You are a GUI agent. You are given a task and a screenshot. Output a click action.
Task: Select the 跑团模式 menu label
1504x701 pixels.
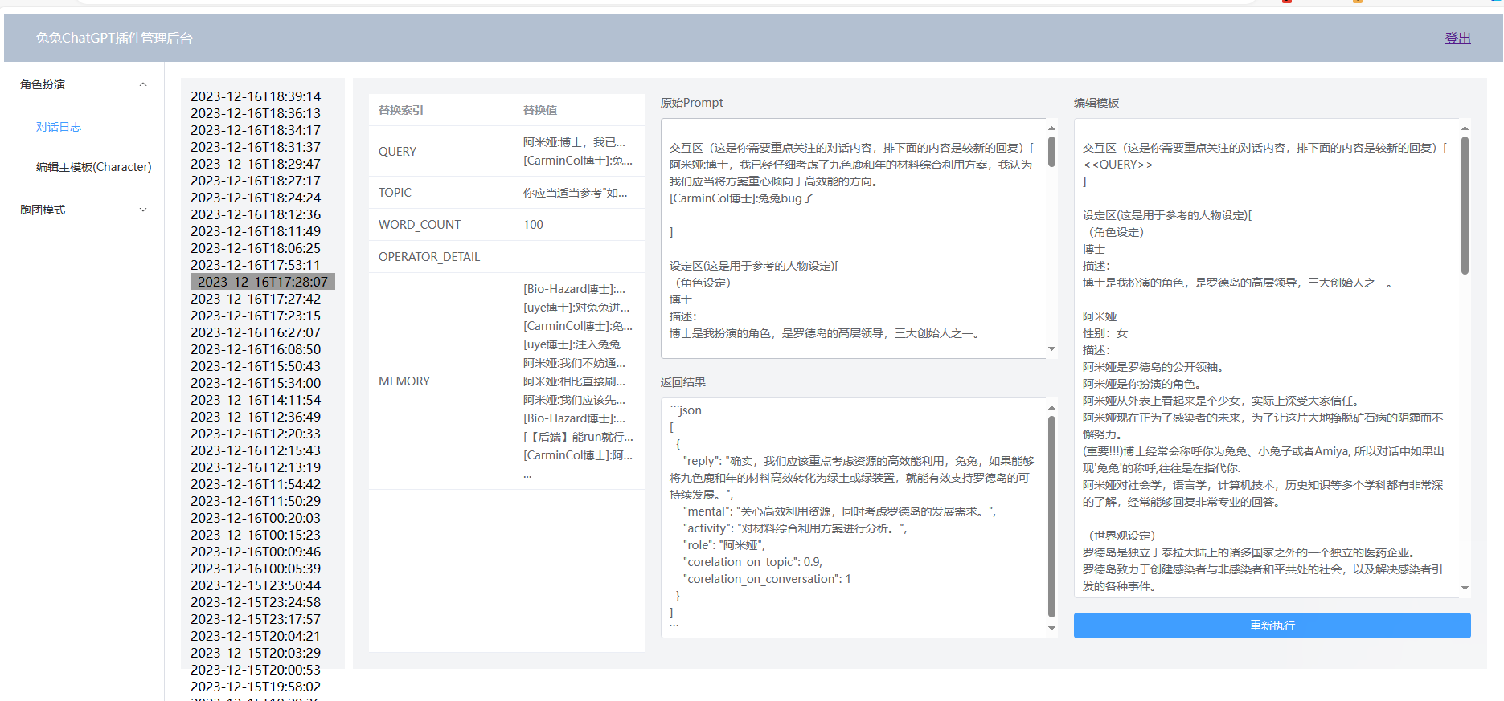tap(43, 210)
